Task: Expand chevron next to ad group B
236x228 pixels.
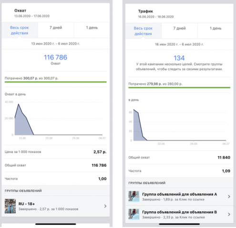Action: tap(229, 214)
